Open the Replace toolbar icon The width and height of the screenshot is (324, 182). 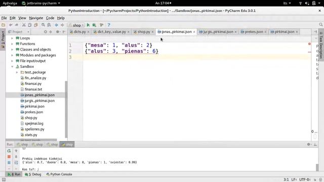click(49, 25)
